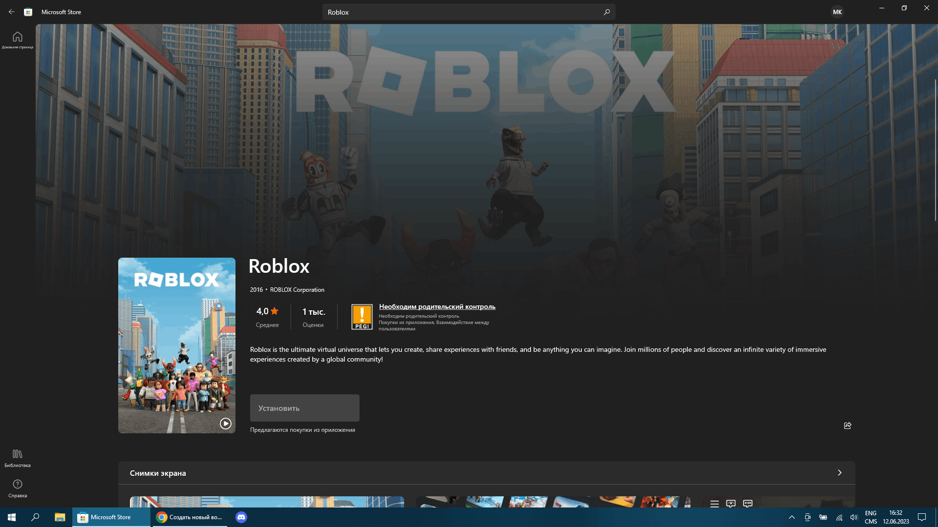Click the Install (Установить) button

pos(305,408)
